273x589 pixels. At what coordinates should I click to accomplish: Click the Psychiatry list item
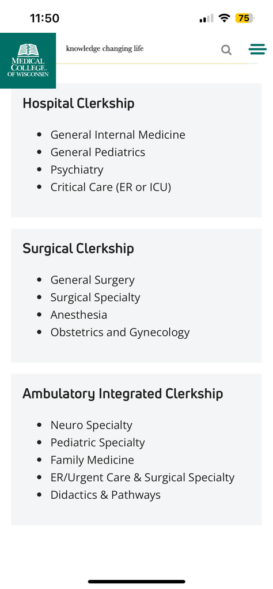click(77, 170)
